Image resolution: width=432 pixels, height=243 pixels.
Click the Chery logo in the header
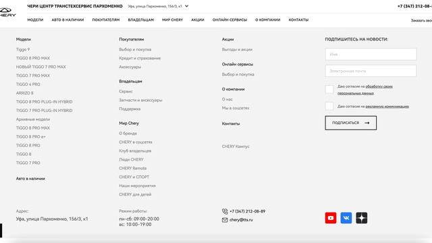[x=7, y=12]
